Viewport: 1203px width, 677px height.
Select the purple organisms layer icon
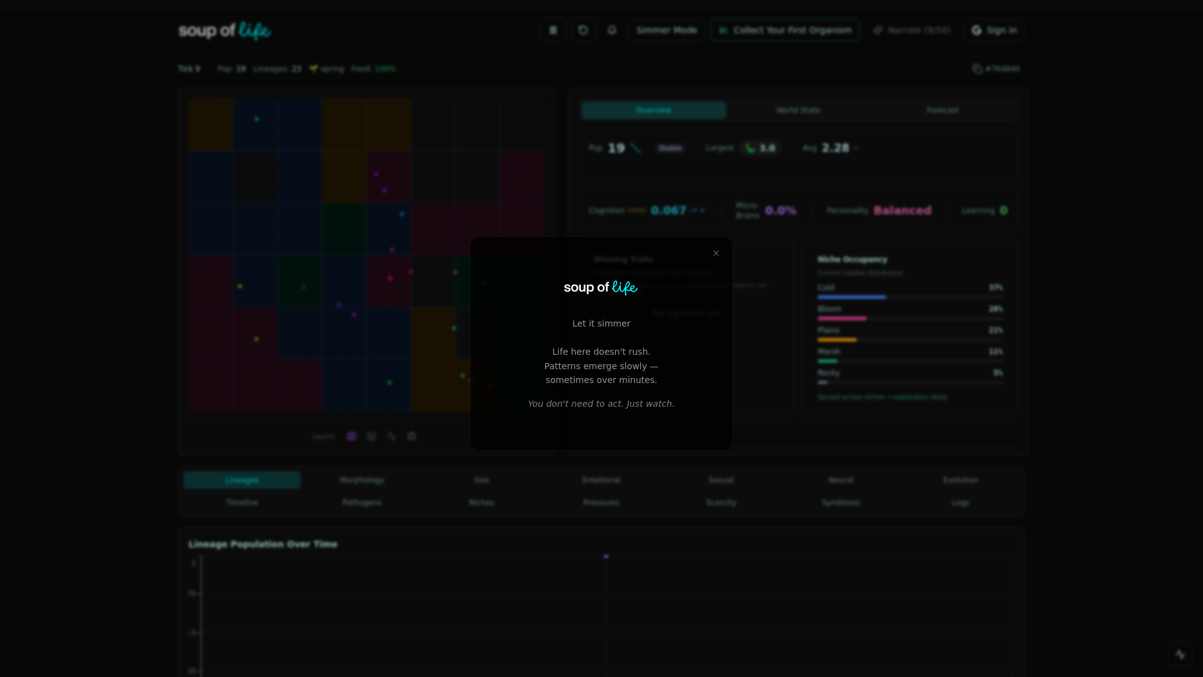[351, 436]
